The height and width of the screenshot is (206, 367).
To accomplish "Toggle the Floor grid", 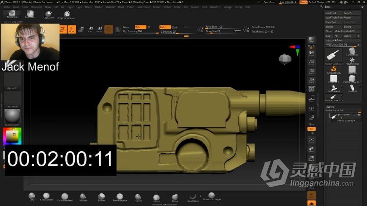I will (312, 99).
